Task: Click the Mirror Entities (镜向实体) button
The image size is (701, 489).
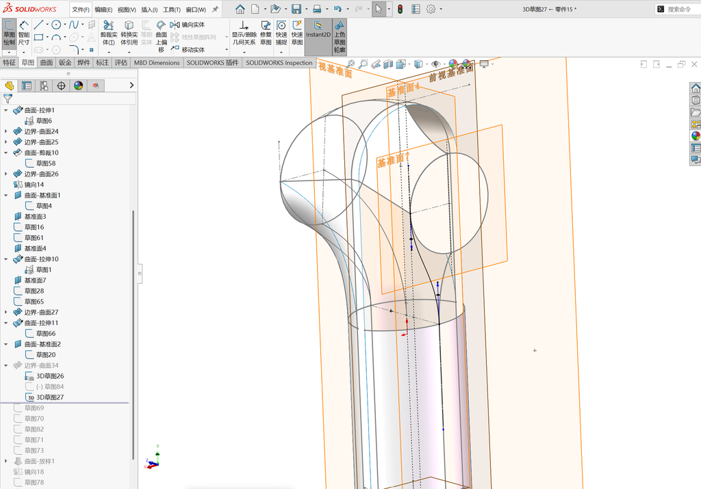Action: pos(188,25)
